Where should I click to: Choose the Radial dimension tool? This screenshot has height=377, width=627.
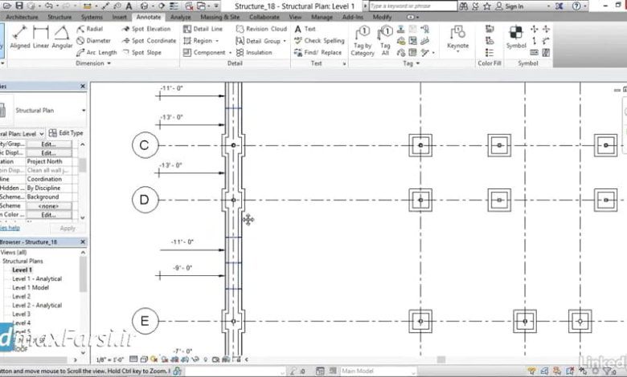[x=90, y=29]
